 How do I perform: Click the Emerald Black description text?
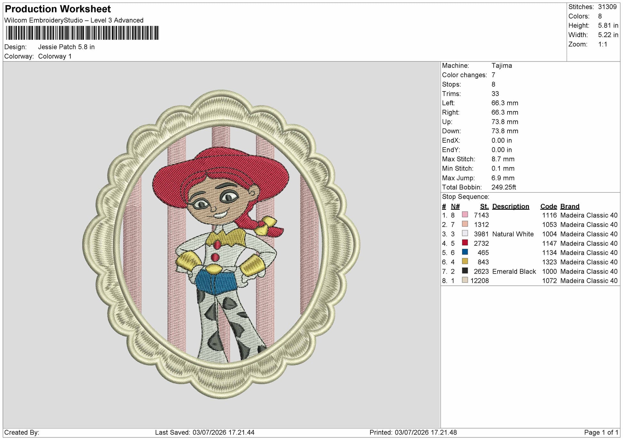click(x=514, y=271)
